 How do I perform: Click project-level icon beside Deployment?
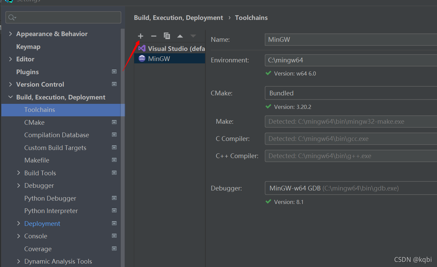click(114, 223)
